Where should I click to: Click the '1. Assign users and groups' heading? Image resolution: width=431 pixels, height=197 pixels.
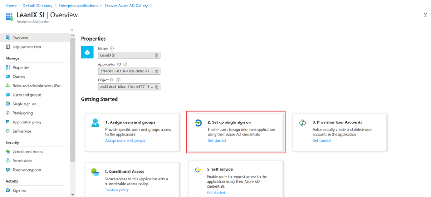(130, 122)
